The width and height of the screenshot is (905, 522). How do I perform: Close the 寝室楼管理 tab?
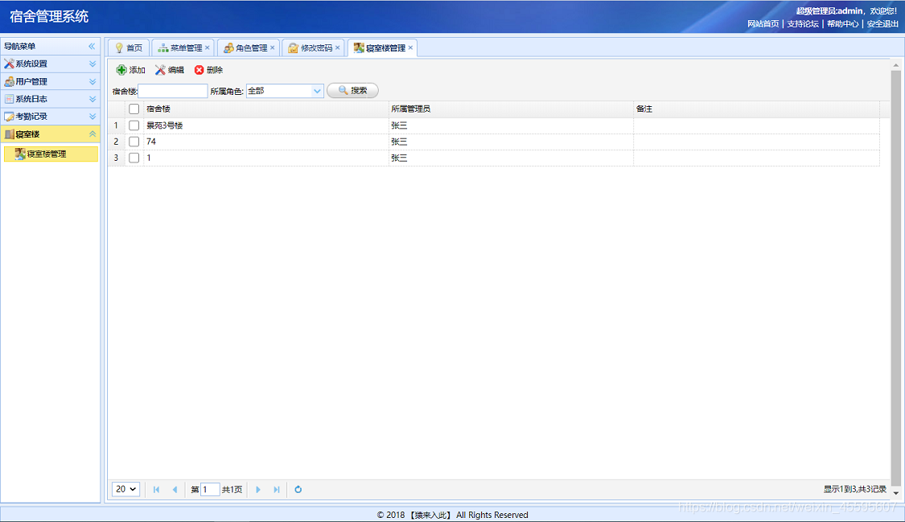410,47
